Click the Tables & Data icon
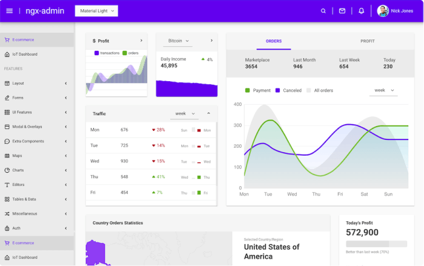This screenshot has height=266, width=424. click(x=7, y=199)
